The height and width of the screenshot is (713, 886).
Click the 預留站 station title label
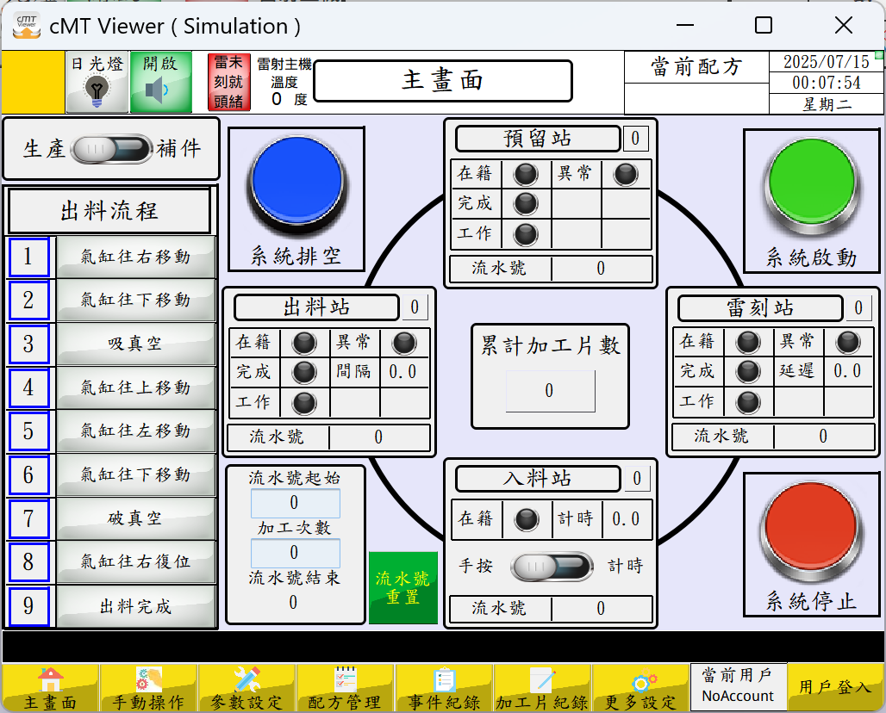coord(538,139)
